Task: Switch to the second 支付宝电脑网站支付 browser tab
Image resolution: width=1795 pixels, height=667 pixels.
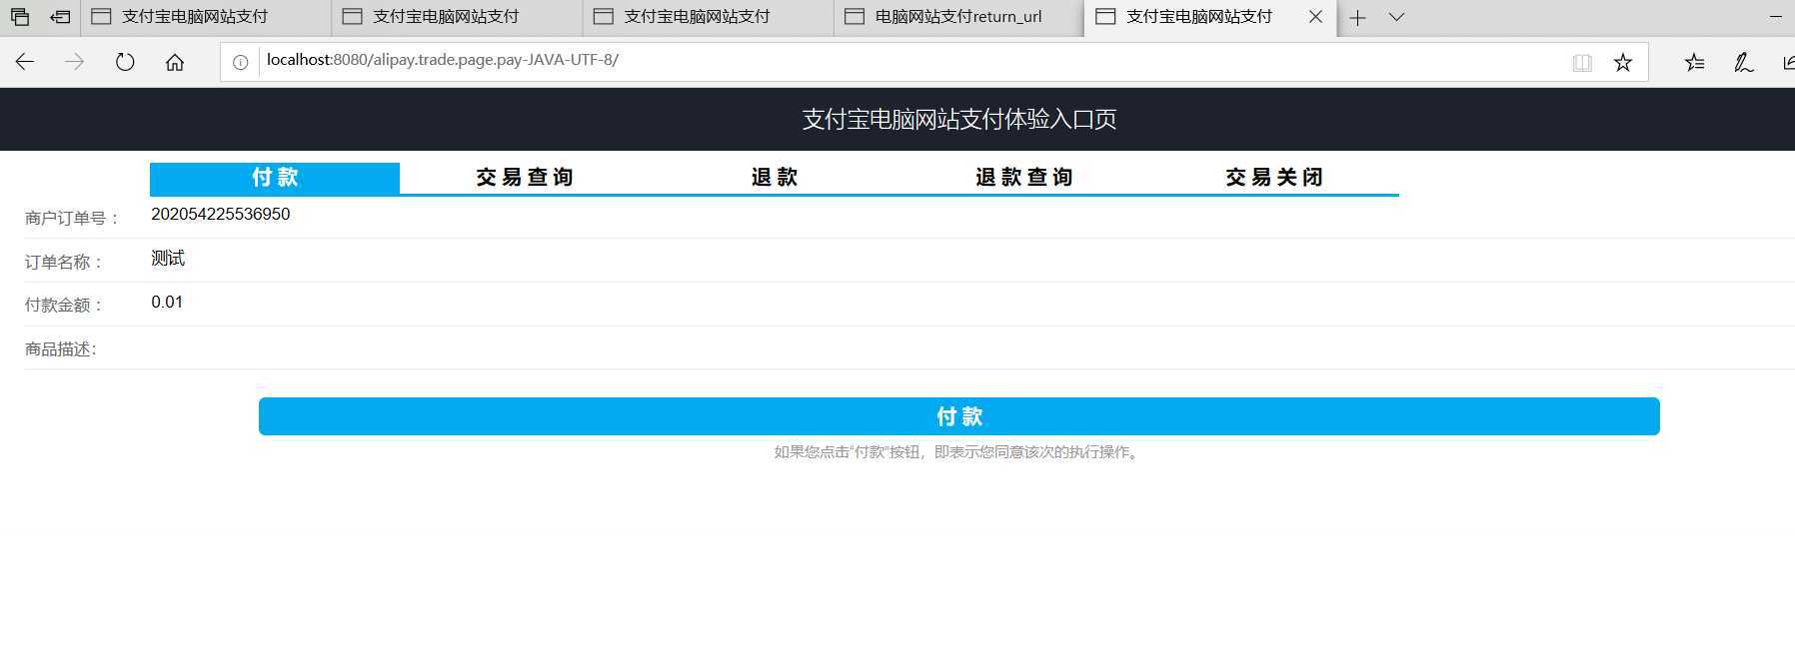Action: (x=457, y=17)
